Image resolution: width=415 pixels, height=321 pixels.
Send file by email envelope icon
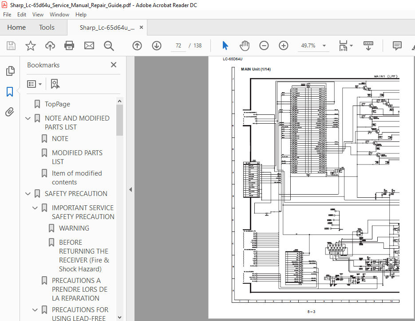pos(89,46)
